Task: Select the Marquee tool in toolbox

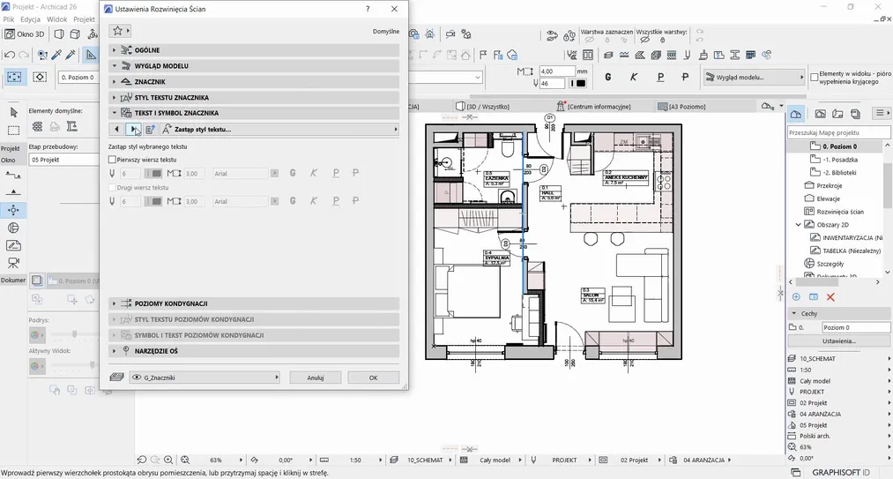Action: click(13, 130)
